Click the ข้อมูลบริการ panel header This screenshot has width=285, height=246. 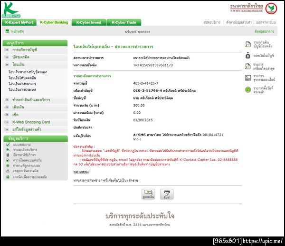[x=36, y=138]
